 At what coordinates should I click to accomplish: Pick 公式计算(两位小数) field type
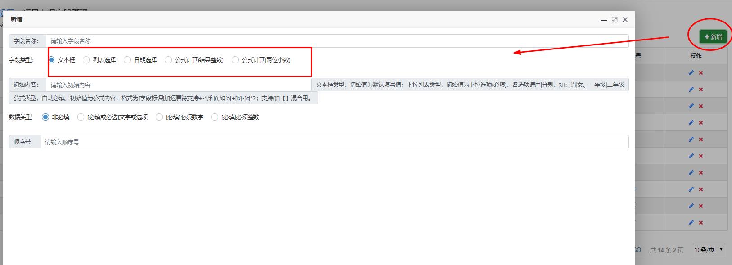click(235, 60)
